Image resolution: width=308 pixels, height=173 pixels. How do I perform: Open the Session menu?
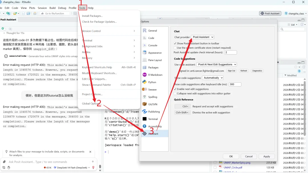coord(42,8)
